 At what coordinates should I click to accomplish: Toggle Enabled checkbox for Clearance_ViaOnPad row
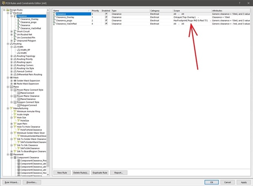coord(106,24)
